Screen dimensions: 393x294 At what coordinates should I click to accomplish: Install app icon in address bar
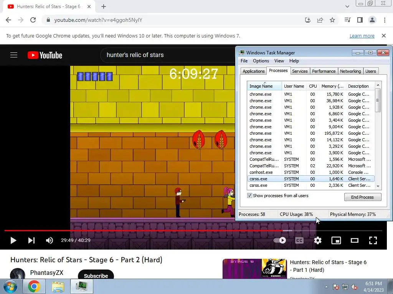point(307,20)
